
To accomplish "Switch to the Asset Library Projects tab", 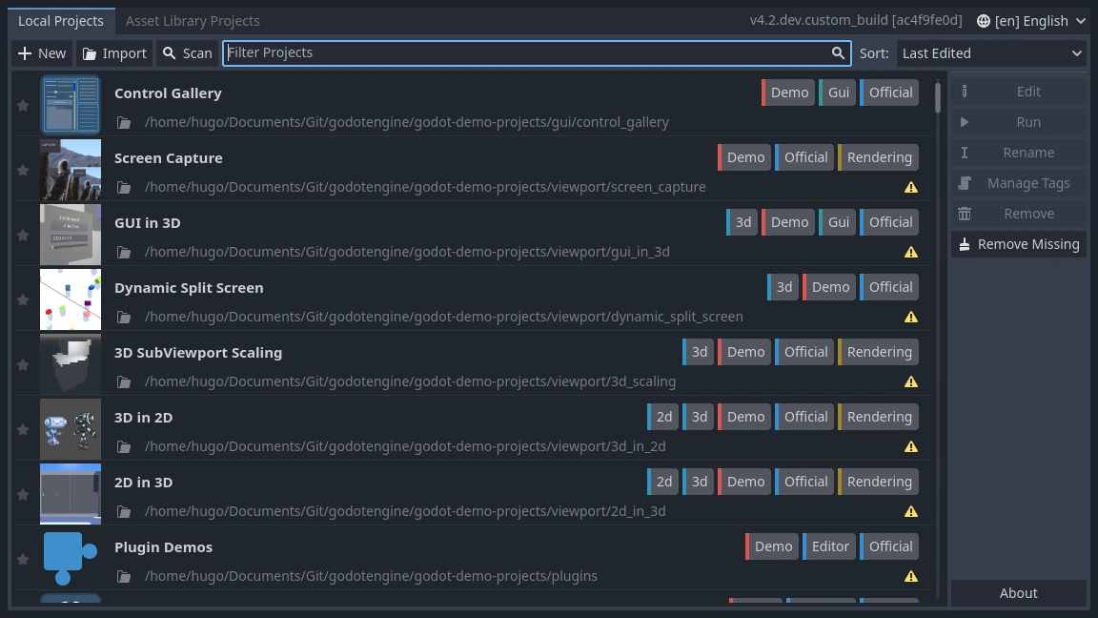I will click(x=193, y=20).
